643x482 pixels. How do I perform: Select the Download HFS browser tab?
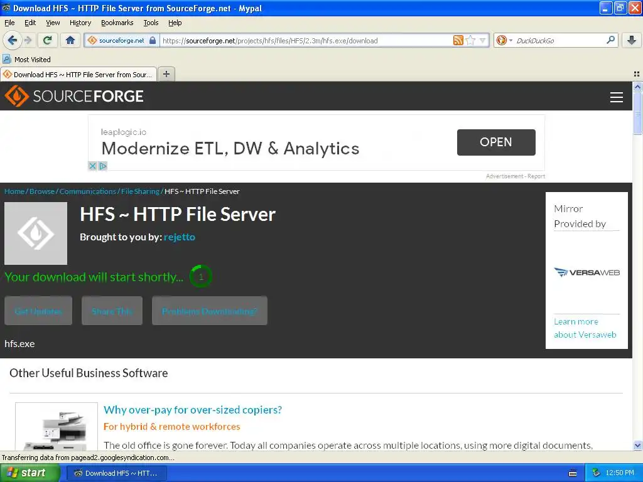(x=78, y=74)
